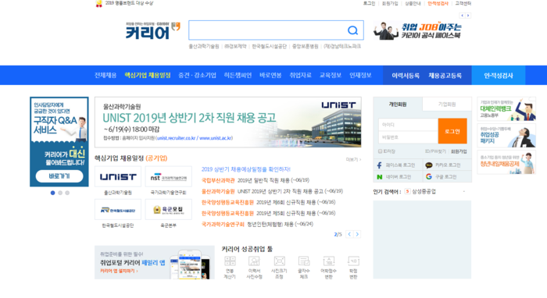Switch to the 기업회원 login tab
Screen dimensions: 547x298
(447, 104)
